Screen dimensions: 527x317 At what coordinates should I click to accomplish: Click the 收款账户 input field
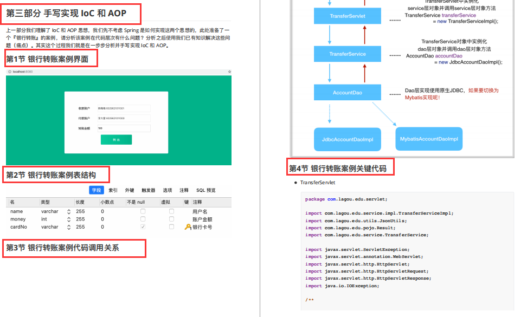point(125,108)
